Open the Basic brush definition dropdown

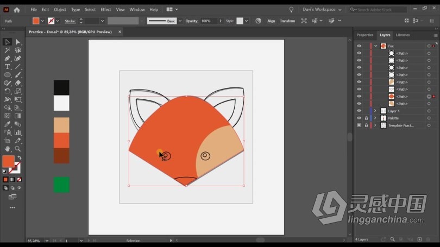tap(180, 21)
